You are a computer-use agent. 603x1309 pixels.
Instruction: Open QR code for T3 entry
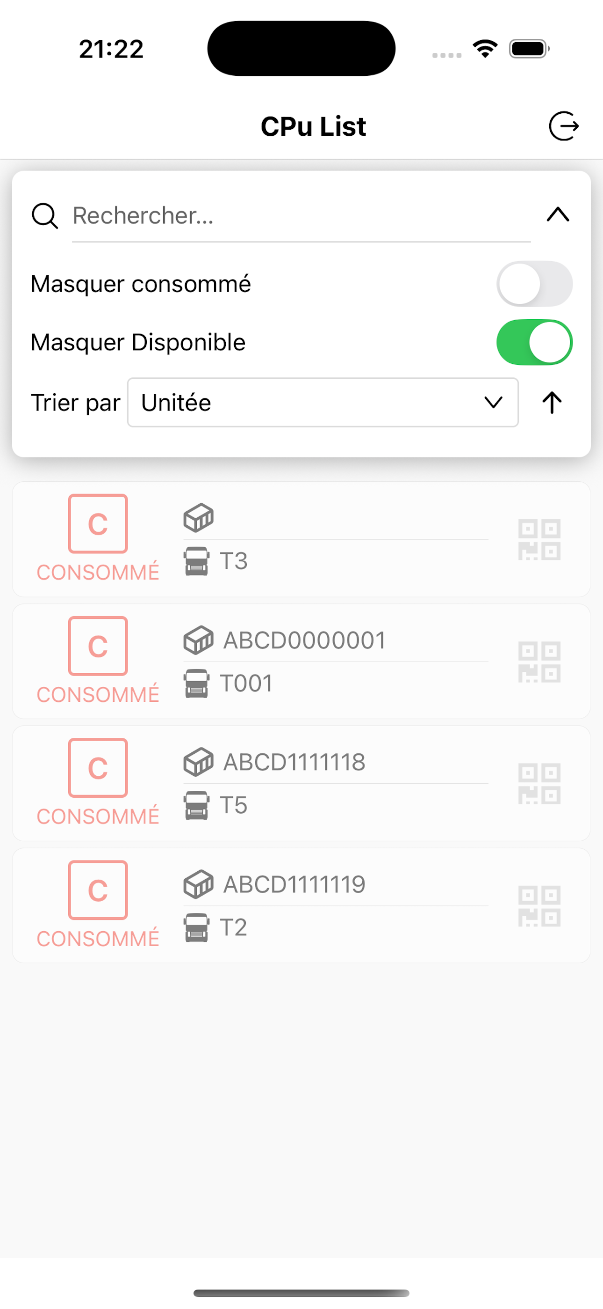pyautogui.click(x=539, y=540)
